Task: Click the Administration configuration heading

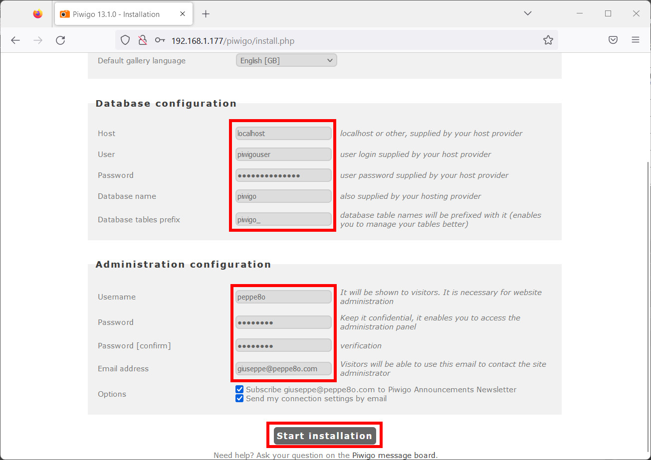Action: [x=183, y=265]
